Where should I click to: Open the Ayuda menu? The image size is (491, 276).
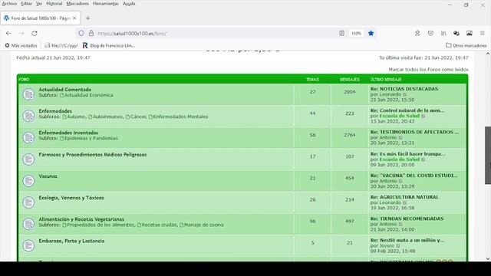pyautogui.click(x=129, y=4)
